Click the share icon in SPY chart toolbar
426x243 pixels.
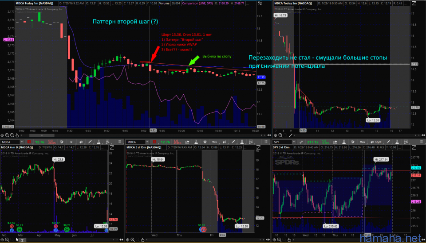click(335, 142)
